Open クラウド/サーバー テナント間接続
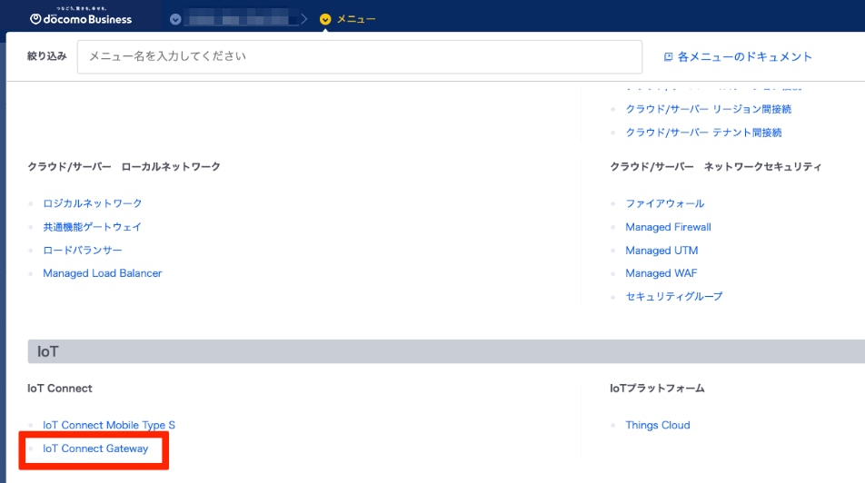 703,133
